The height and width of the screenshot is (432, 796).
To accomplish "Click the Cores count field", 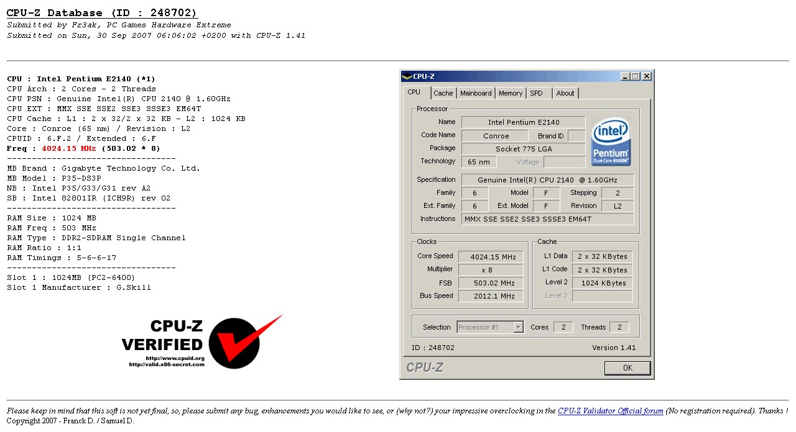I will point(563,327).
